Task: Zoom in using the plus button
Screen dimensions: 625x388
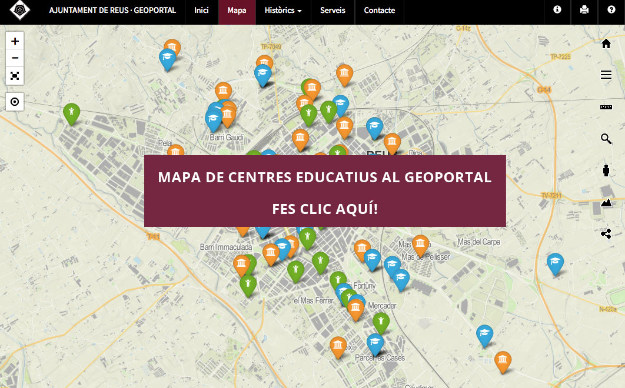Action: pos(14,41)
